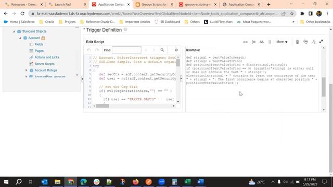Collapse the Standard Objects tree node
333x187 pixels.
[x=14, y=31]
